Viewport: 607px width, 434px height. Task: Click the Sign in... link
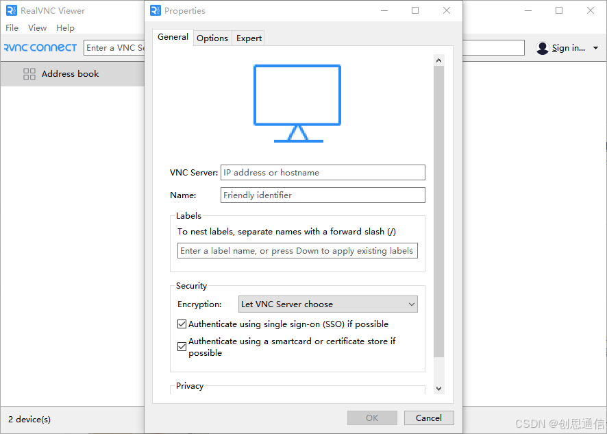coord(568,48)
